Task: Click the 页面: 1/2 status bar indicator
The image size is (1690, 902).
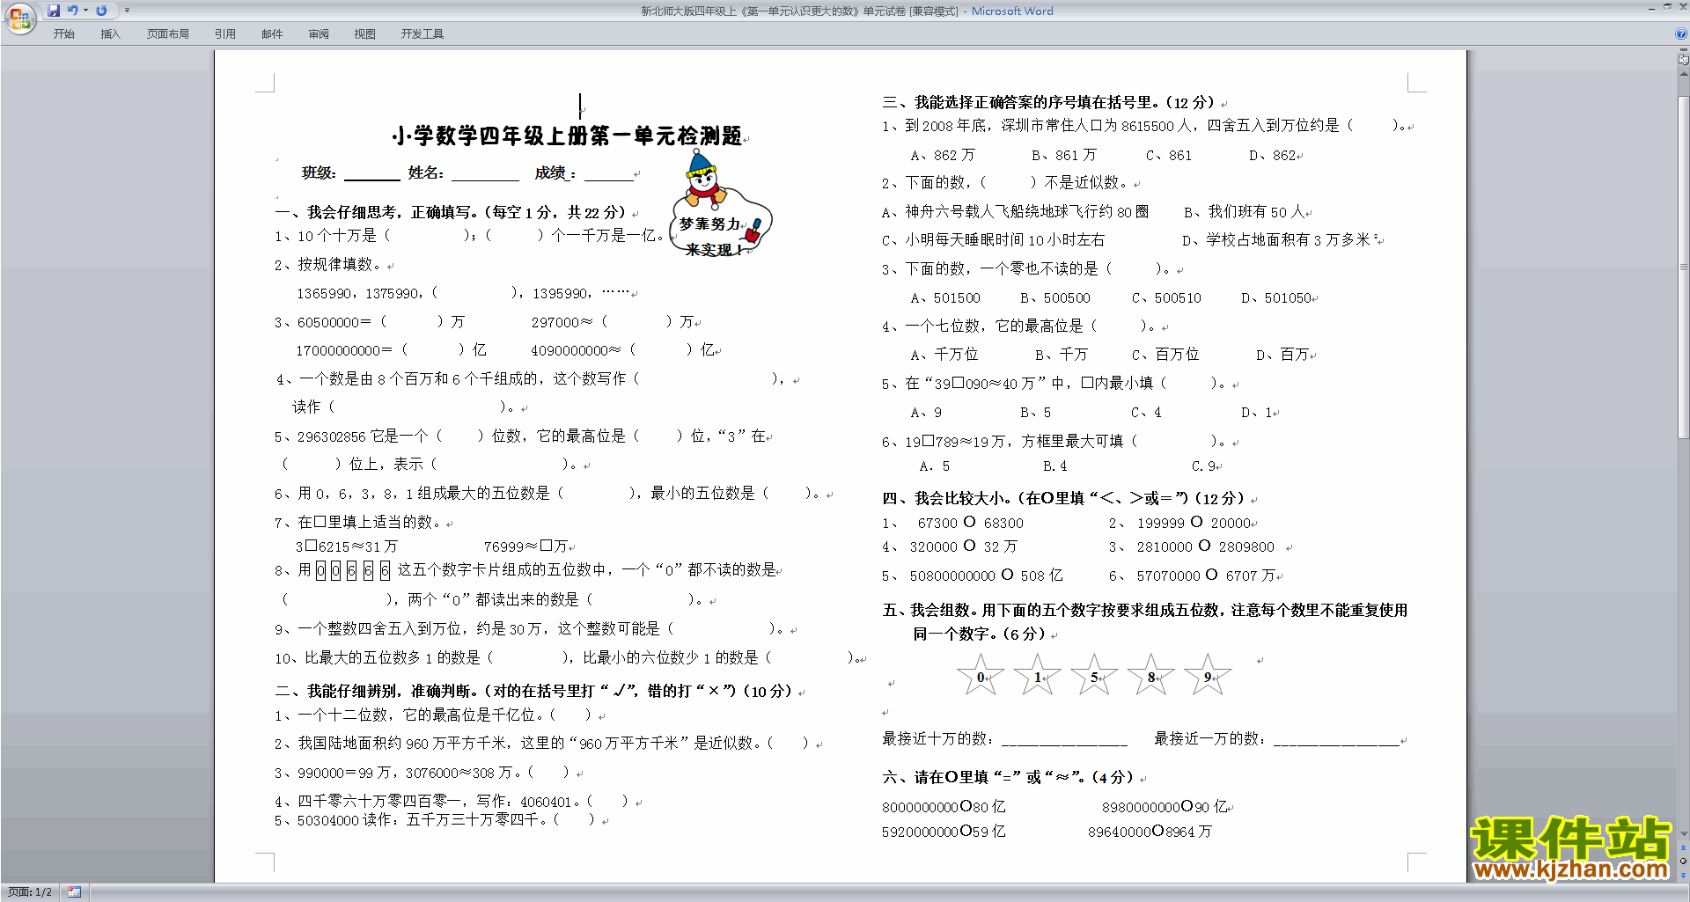Action: pyautogui.click(x=30, y=892)
